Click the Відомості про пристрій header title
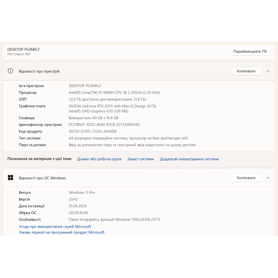Viewport: 278px width, 278px height. pyautogui.click(x=39, y=71)
